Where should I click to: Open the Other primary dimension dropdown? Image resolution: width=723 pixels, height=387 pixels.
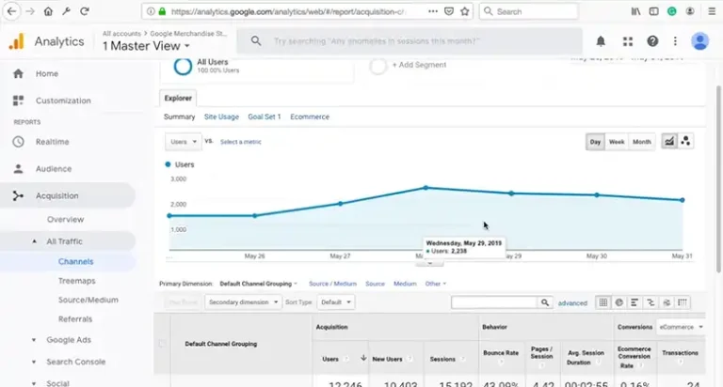click(435, 284)
